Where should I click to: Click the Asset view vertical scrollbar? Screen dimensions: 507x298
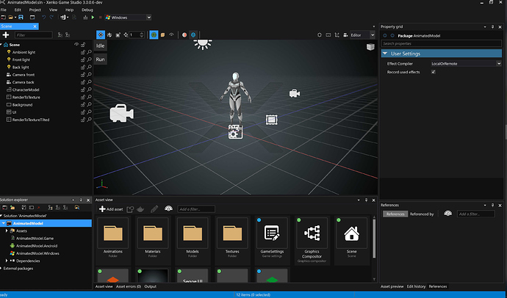click(x=374, y=239)
